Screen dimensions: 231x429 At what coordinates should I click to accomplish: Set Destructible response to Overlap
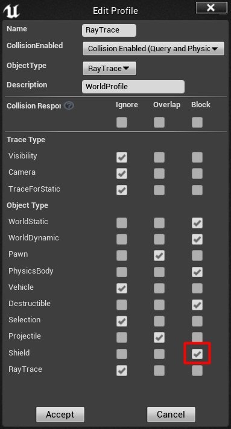[x=159, y=305]
